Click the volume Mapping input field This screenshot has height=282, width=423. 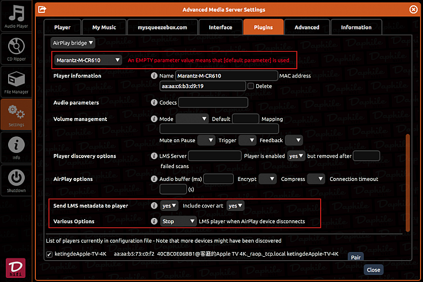tap(219, 129)
